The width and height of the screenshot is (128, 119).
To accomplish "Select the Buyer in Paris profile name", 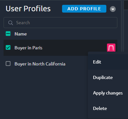I will click(x=28, y=48).
